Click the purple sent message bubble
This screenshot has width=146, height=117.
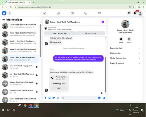[x=78, y=58]
